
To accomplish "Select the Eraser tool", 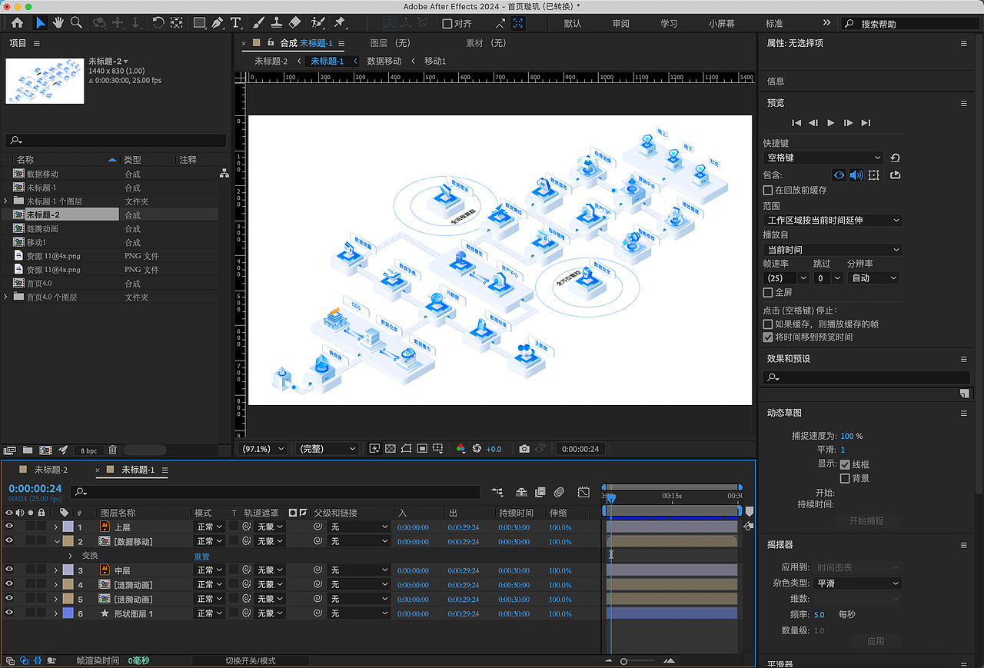I will click(294, 23).
